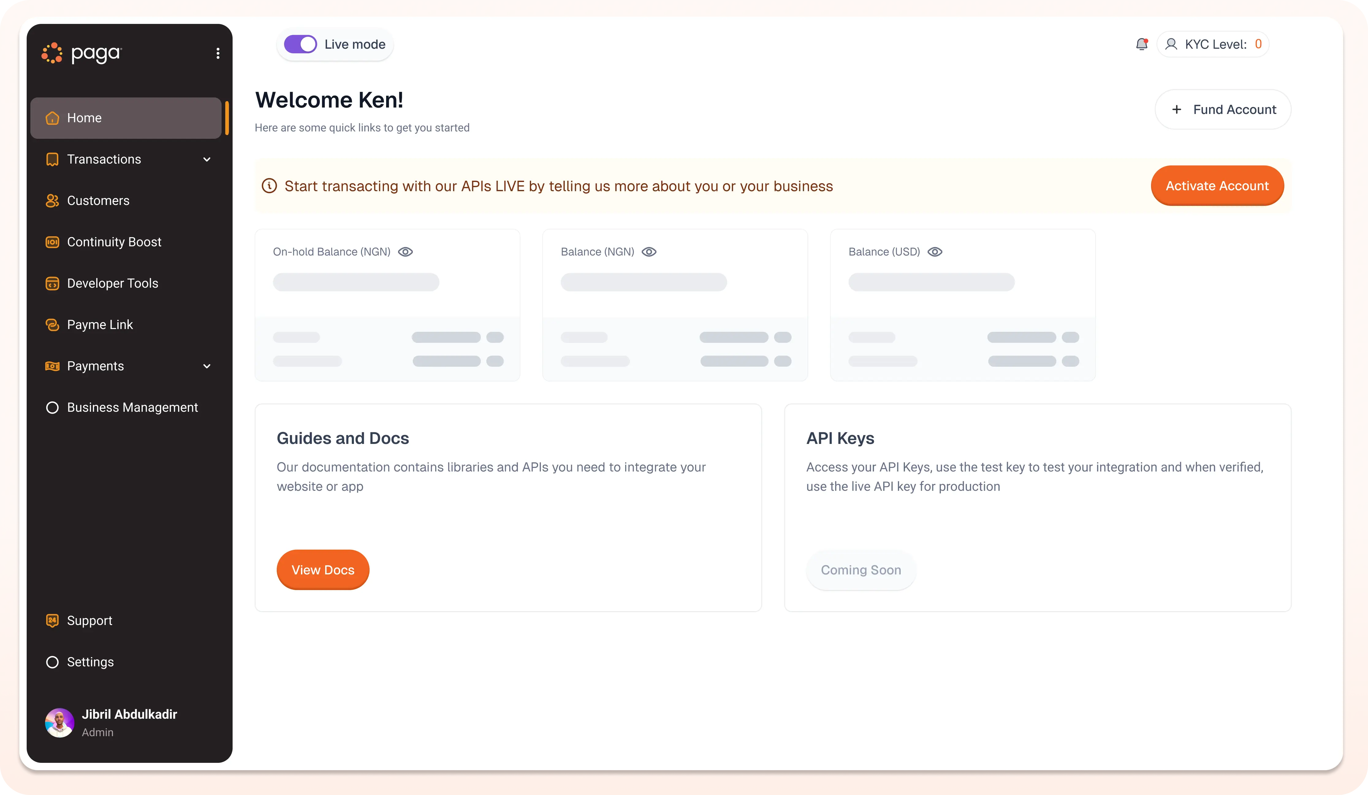The image size is (1368, 795).
Task: Expand the Payments menu
Action: (x=206, y=366)
